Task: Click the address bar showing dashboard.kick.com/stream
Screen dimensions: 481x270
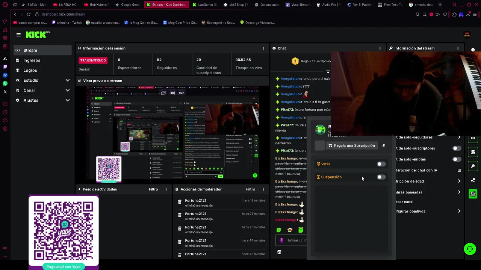Action: click(x=63, y=14)
